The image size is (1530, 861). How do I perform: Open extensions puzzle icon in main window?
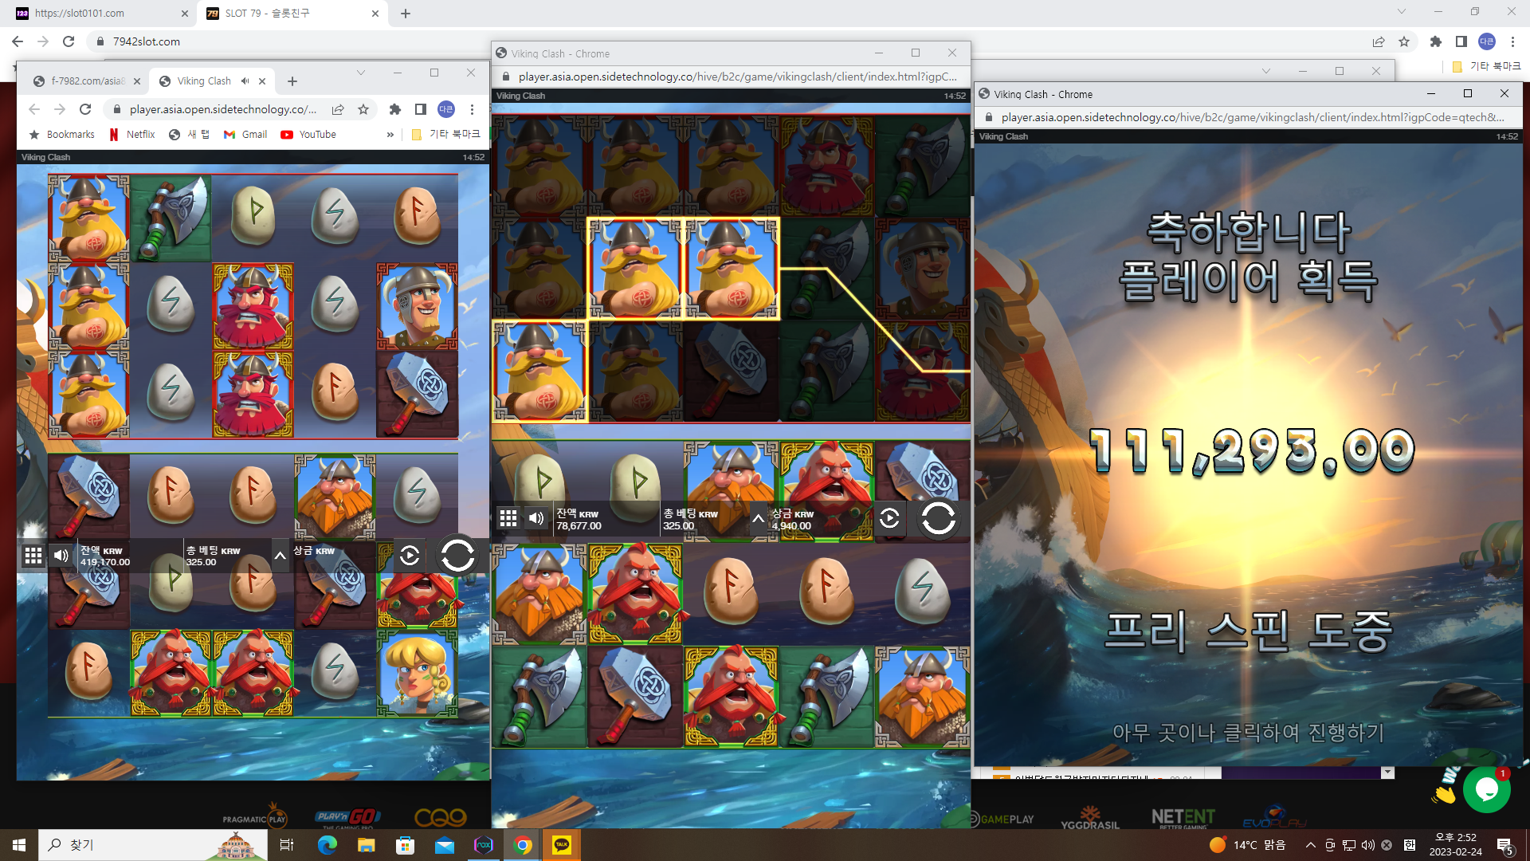[x=1436, y=41]
